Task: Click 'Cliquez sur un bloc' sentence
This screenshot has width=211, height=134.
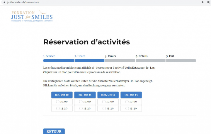Action: tap(82, 72)
